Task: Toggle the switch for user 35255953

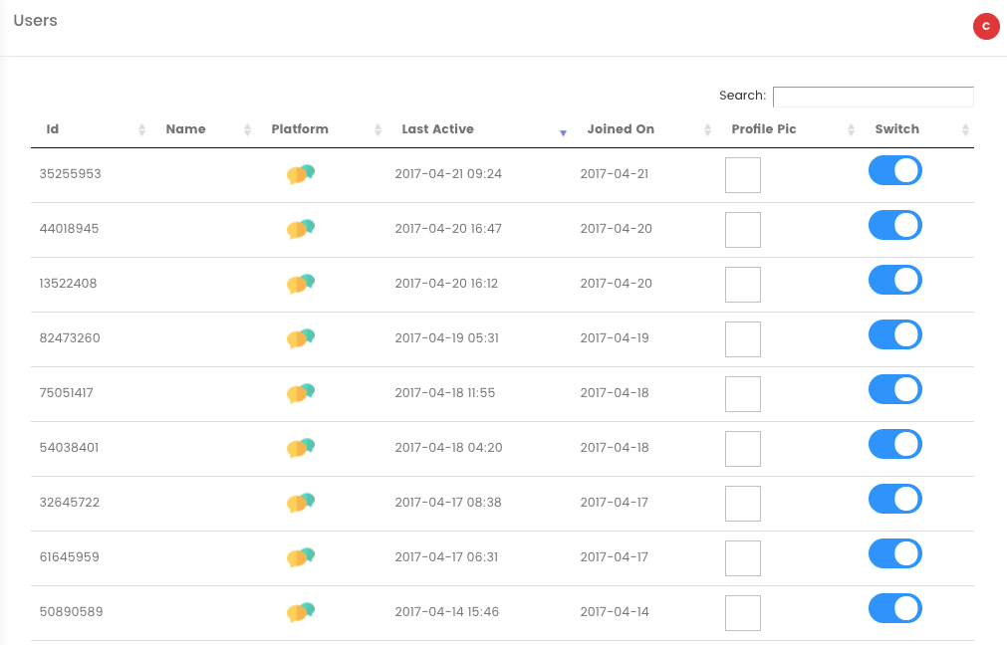Action: (894, 171)
